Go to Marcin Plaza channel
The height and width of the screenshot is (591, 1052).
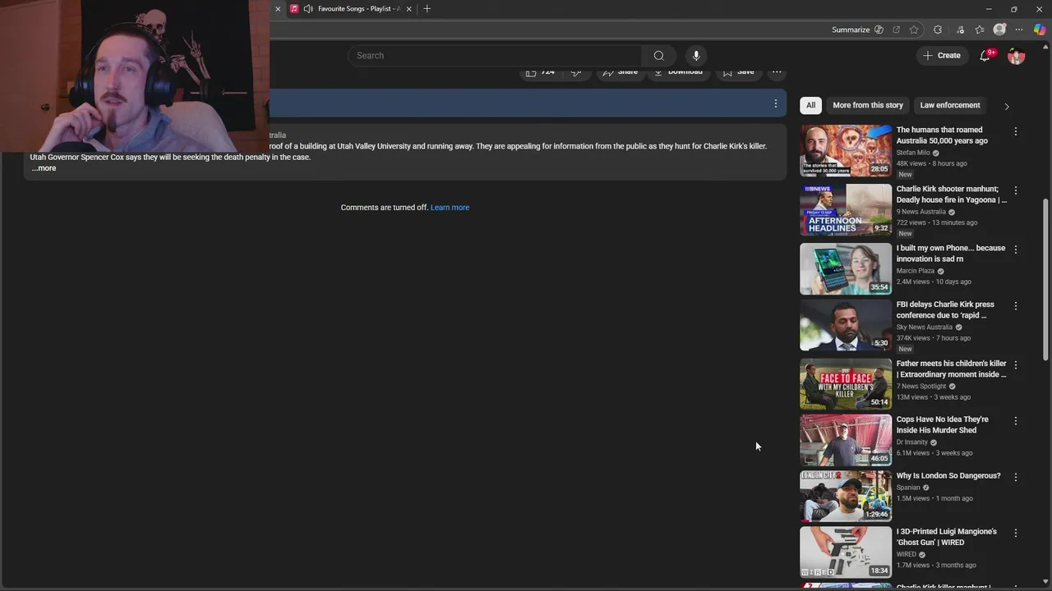pos(916,271)
